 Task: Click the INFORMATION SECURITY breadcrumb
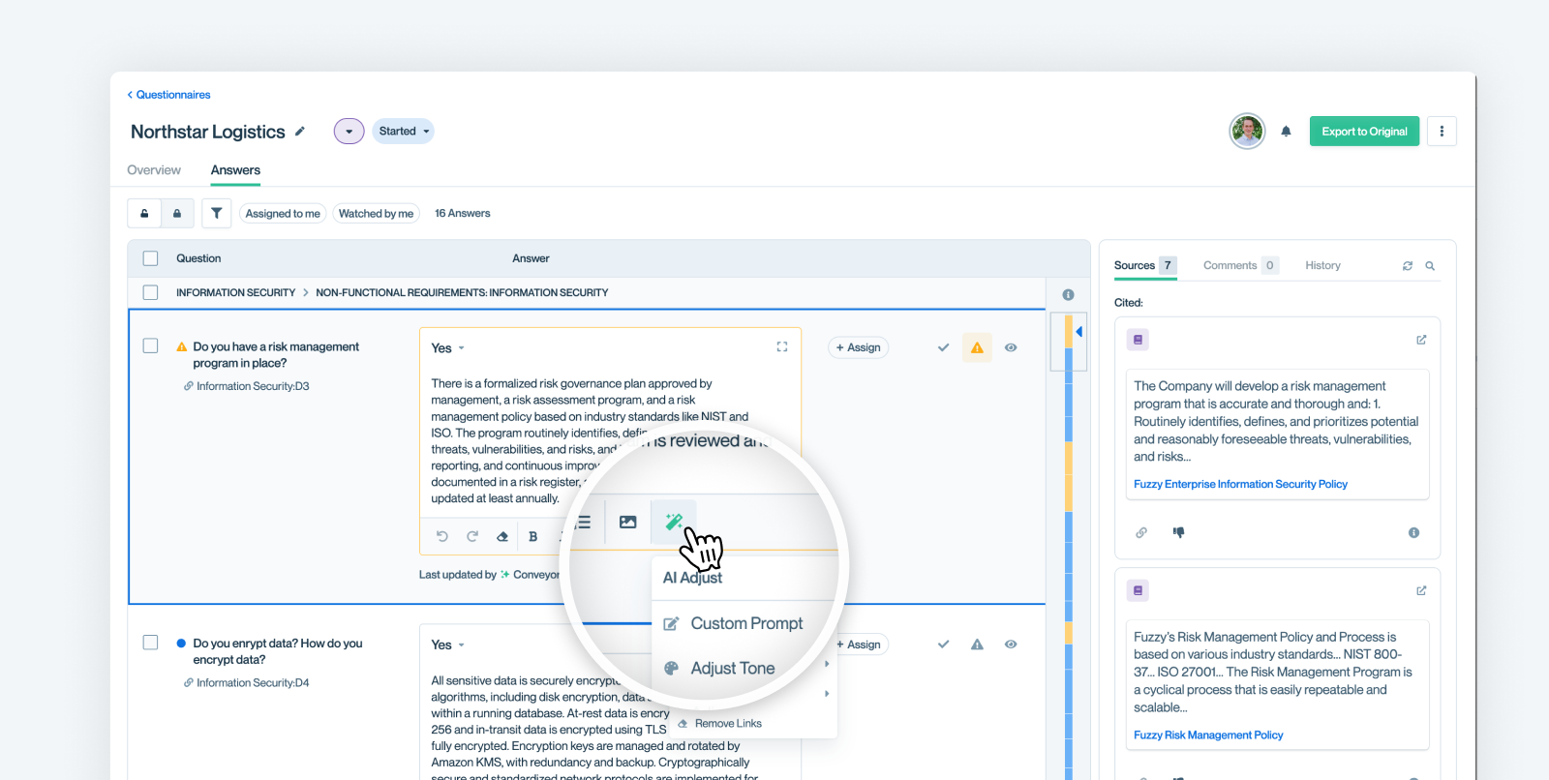point(235,292)
